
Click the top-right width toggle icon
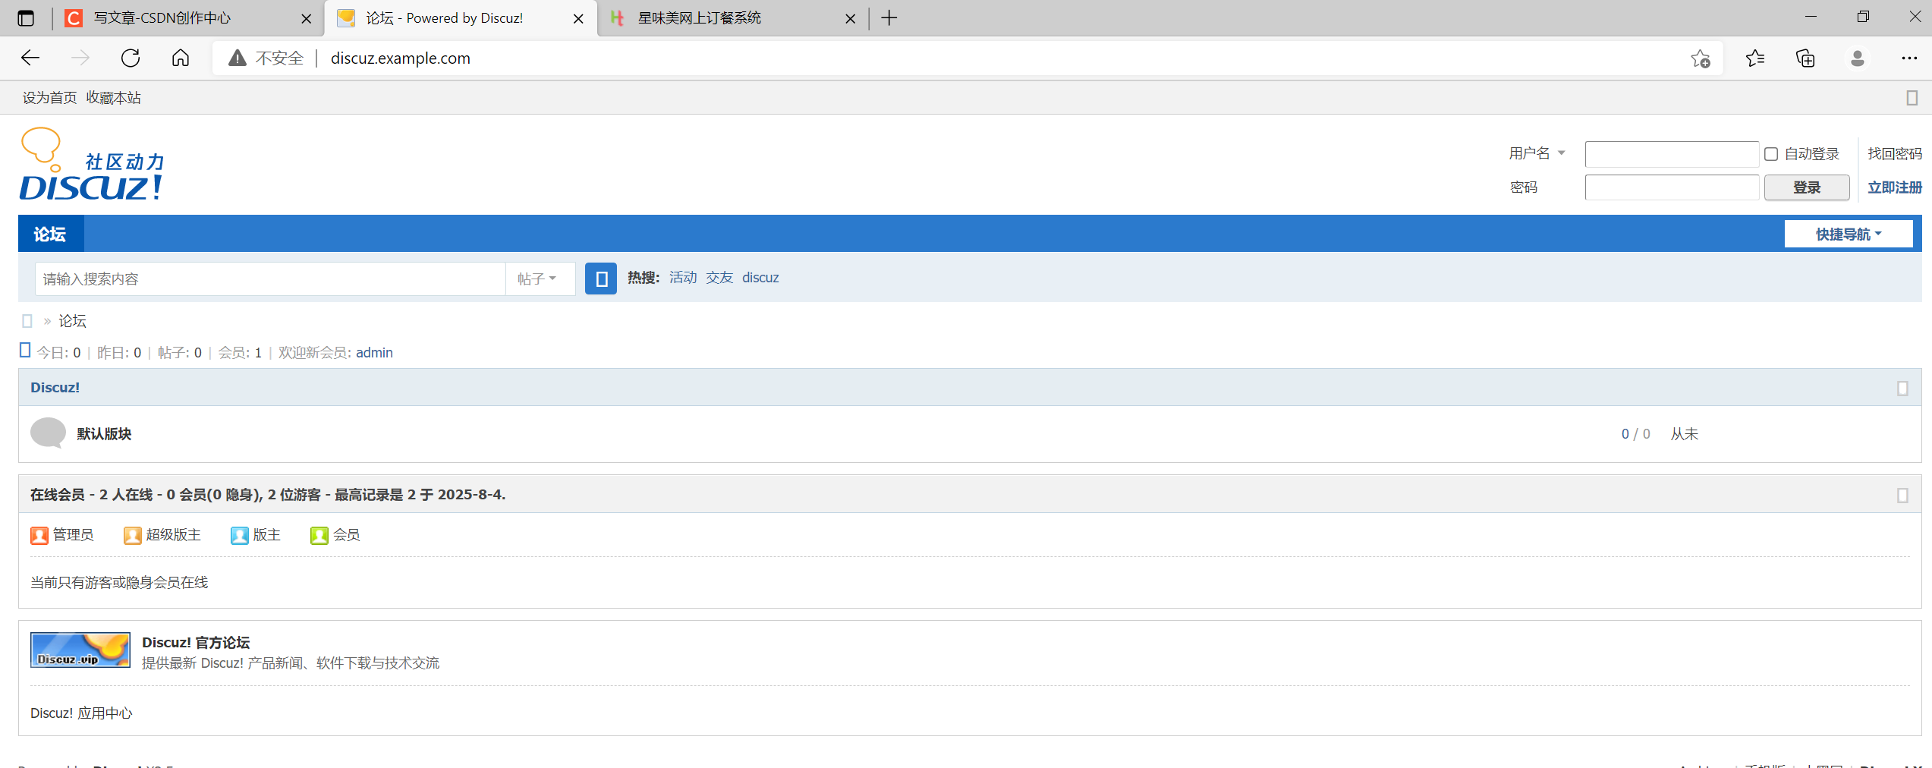pyautogui.click(x=1912, y=98)
